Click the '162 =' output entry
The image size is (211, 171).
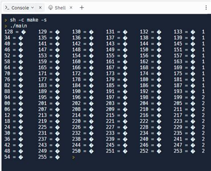point(150,62)
